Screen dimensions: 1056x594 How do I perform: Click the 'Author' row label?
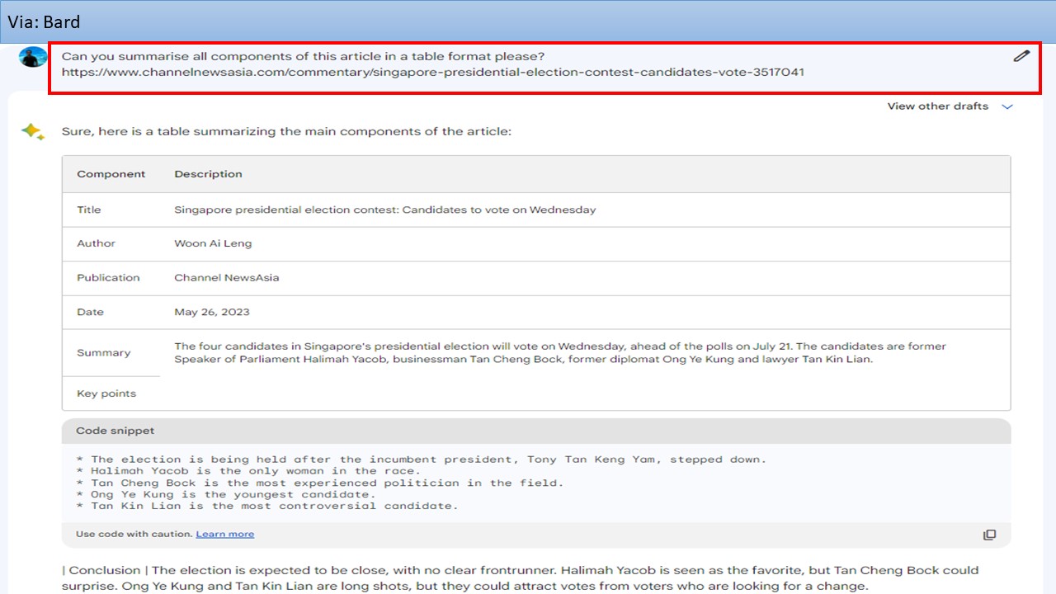pyautogui.click(x=96, y=243)
